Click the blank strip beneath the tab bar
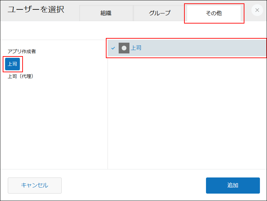This screenshot has height=201, width=267. (133, 30)
